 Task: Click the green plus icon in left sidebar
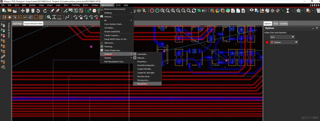point(4,31)
